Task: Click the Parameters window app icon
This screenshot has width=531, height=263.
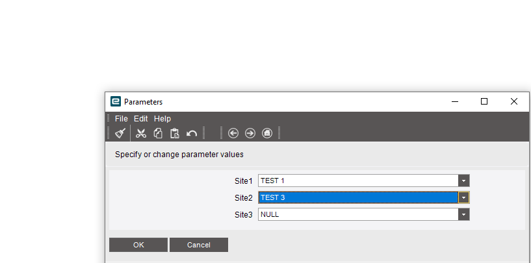Action: click(x=116, y=101)
